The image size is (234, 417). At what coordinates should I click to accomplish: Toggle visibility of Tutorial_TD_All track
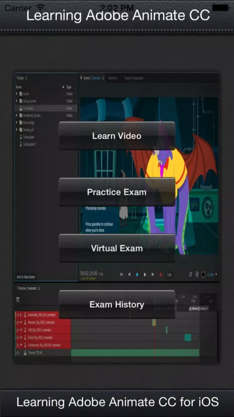coord(18,353)
